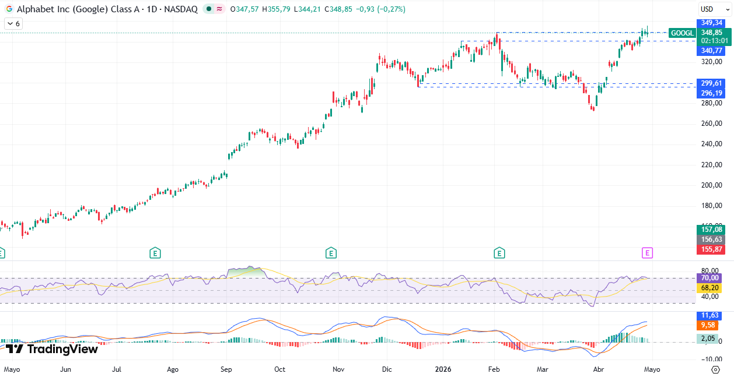Click the TradingView logo
The height and width of the screenshot is (377, 734).
pos(51,349)
